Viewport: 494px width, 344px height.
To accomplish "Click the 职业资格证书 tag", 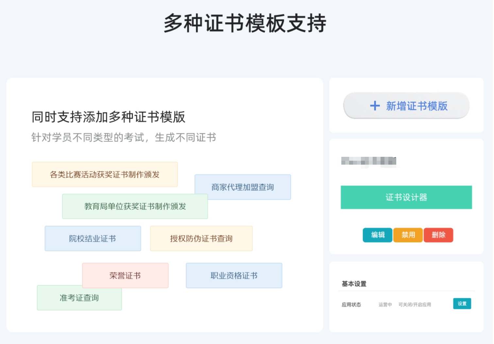I will [234, 276].
